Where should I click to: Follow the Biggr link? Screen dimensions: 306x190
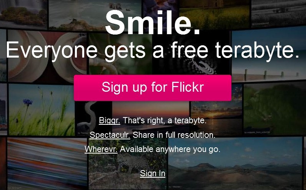click(x=110, y=121)
